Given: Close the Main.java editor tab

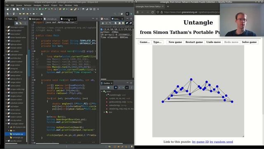Looking at the screenshot, I should coord(41,19).
